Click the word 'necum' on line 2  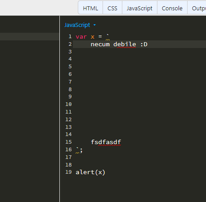point(100,44)
